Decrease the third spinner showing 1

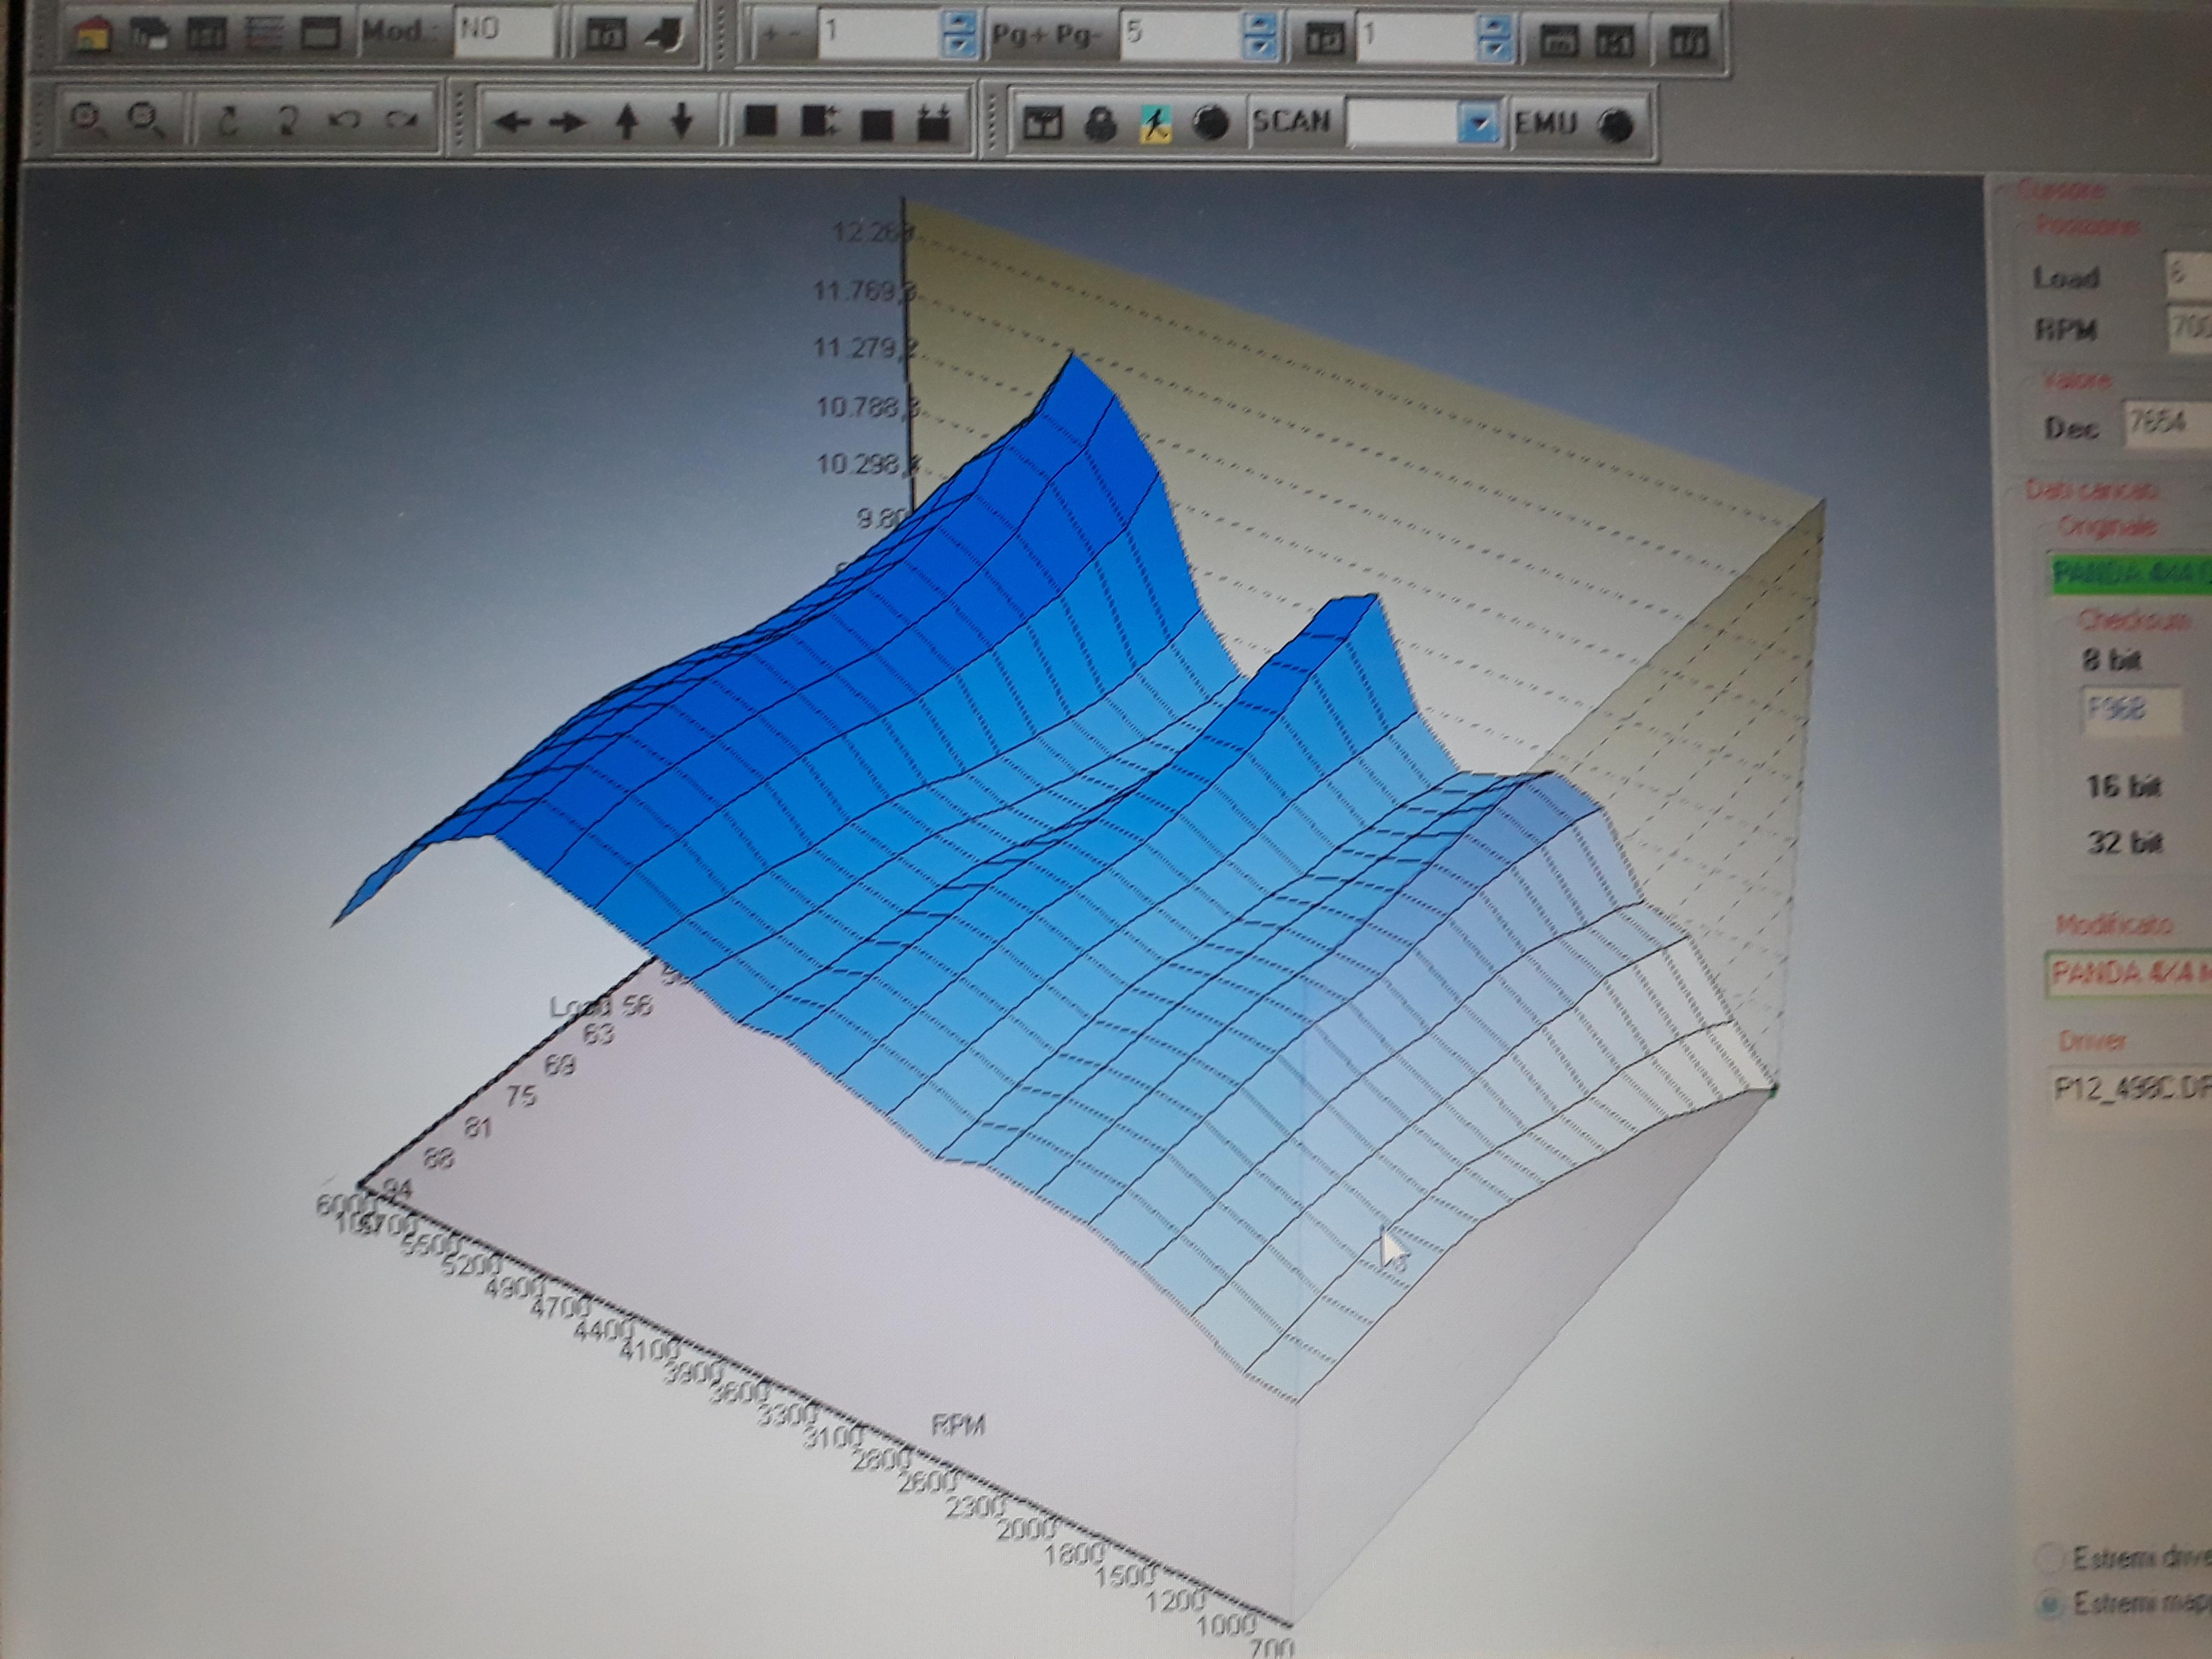coord(1495,48)
